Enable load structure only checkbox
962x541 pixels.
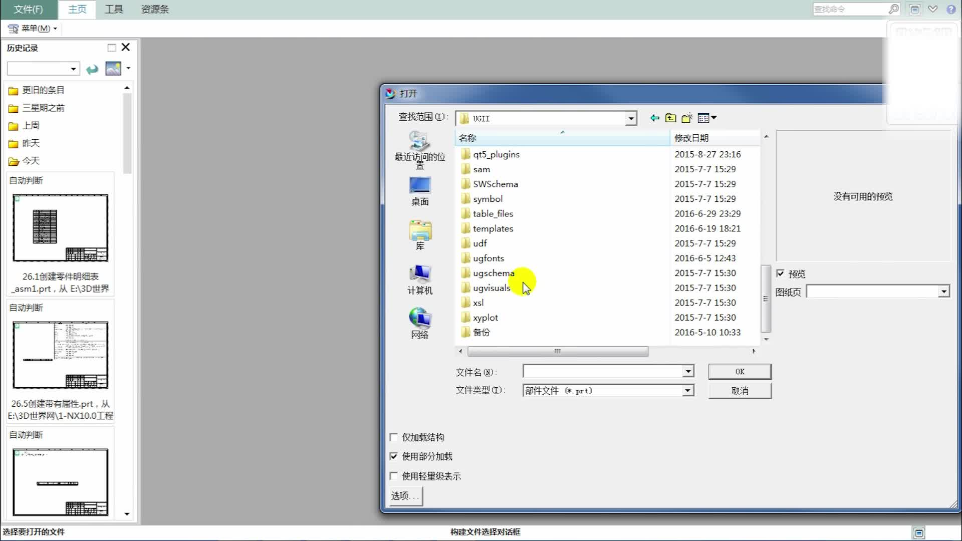pos(394,437)
